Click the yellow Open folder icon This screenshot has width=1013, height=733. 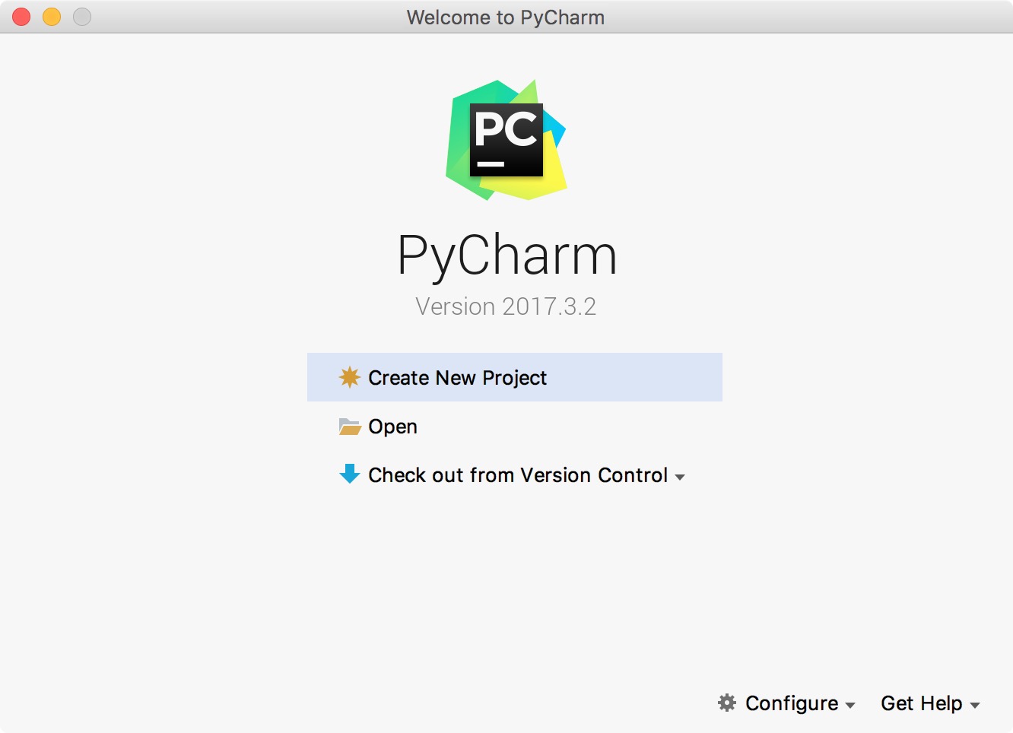[x=349, y=427]
